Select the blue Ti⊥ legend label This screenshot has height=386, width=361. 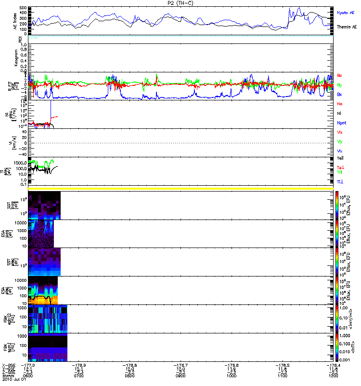340,182
